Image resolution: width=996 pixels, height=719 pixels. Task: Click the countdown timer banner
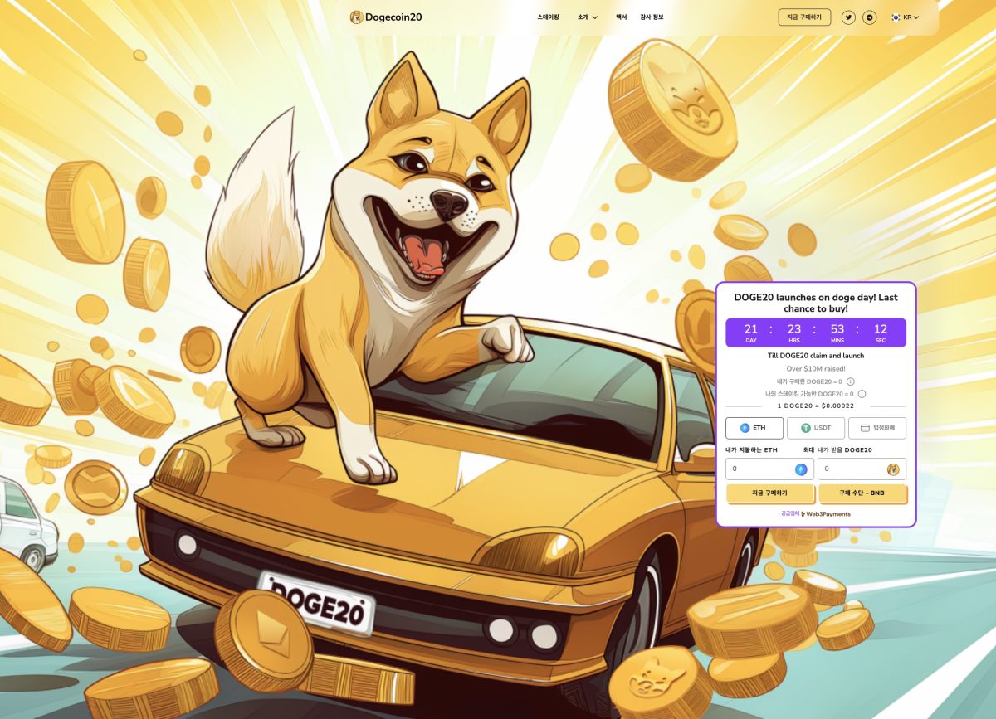tap(816, 333)
